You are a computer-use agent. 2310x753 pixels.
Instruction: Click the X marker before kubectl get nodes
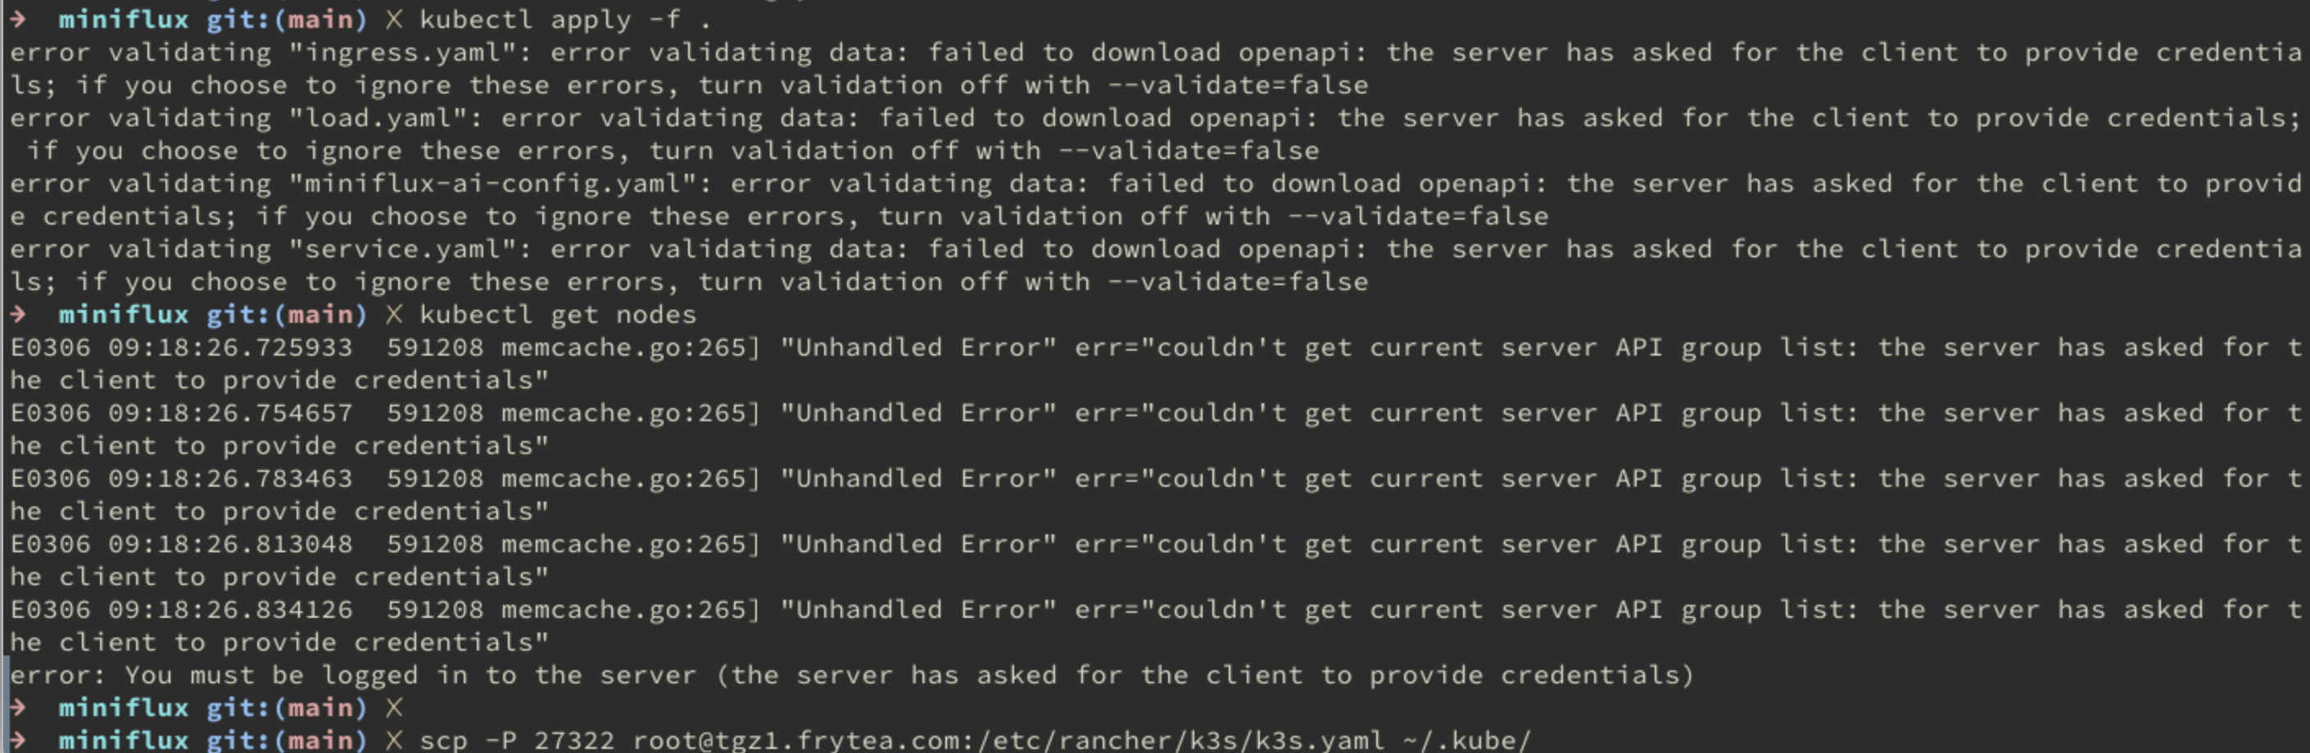click(394, 314)
